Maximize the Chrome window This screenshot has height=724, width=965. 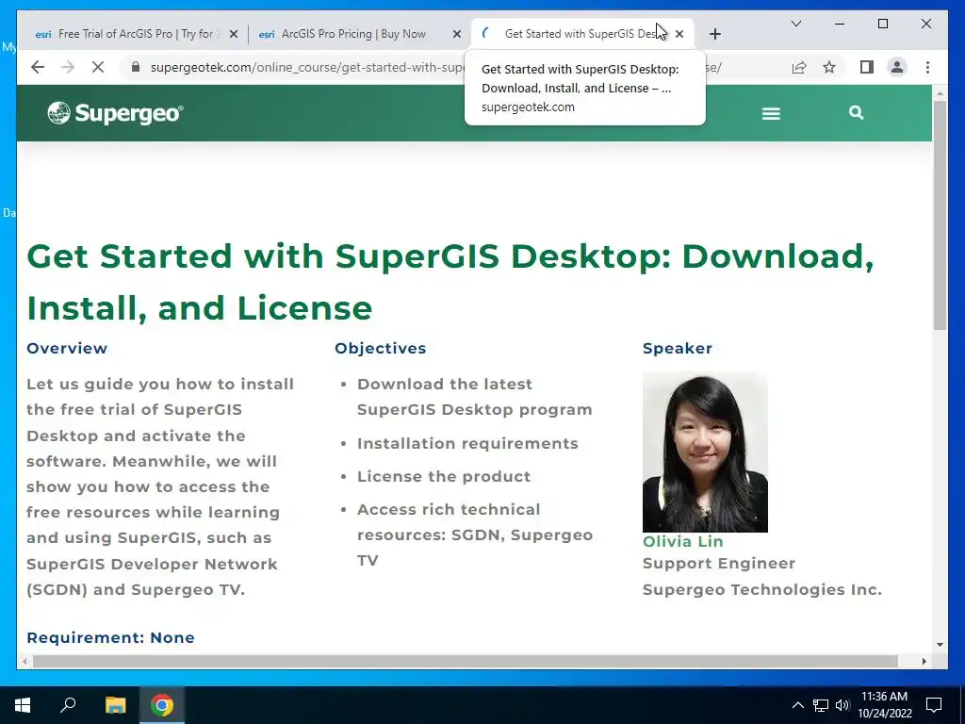882,24
